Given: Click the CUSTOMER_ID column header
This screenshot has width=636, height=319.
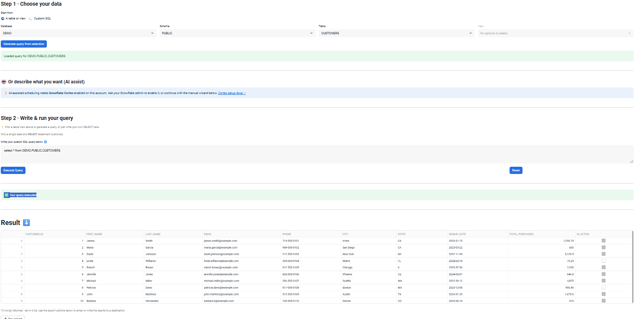Looking at the screenshot, I should tap(54, 234).
